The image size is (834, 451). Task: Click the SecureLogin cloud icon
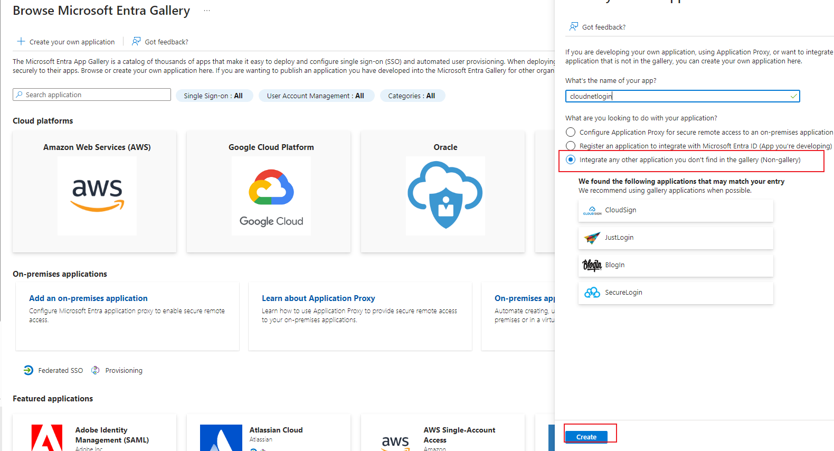pyautogui.click(x=592, y=293)
